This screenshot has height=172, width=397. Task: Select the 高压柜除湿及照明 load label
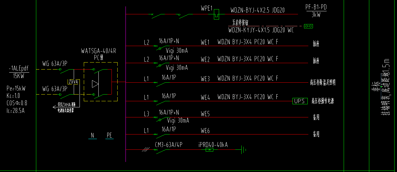(323, 83)
